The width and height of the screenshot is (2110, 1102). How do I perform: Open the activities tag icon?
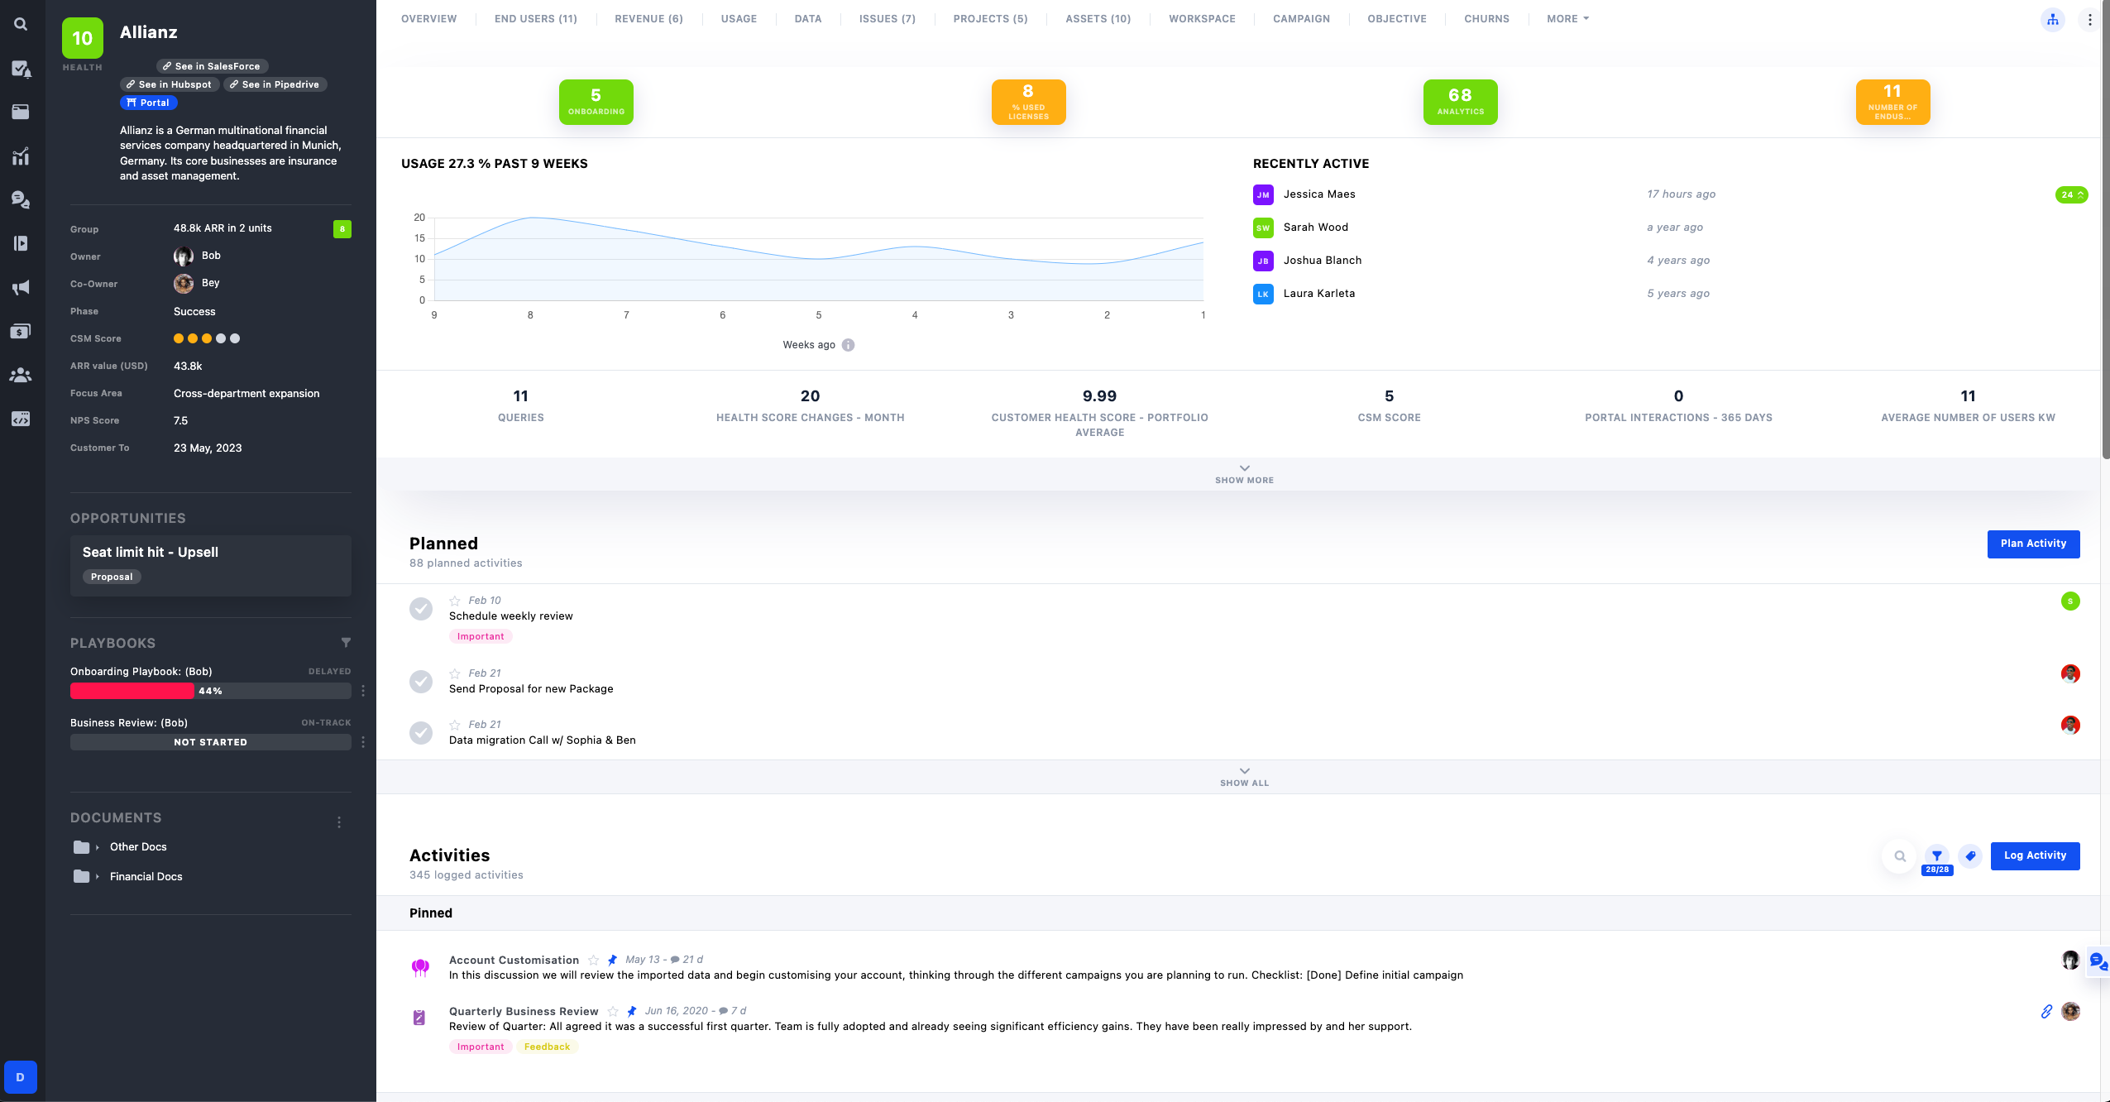[1971, 856]
